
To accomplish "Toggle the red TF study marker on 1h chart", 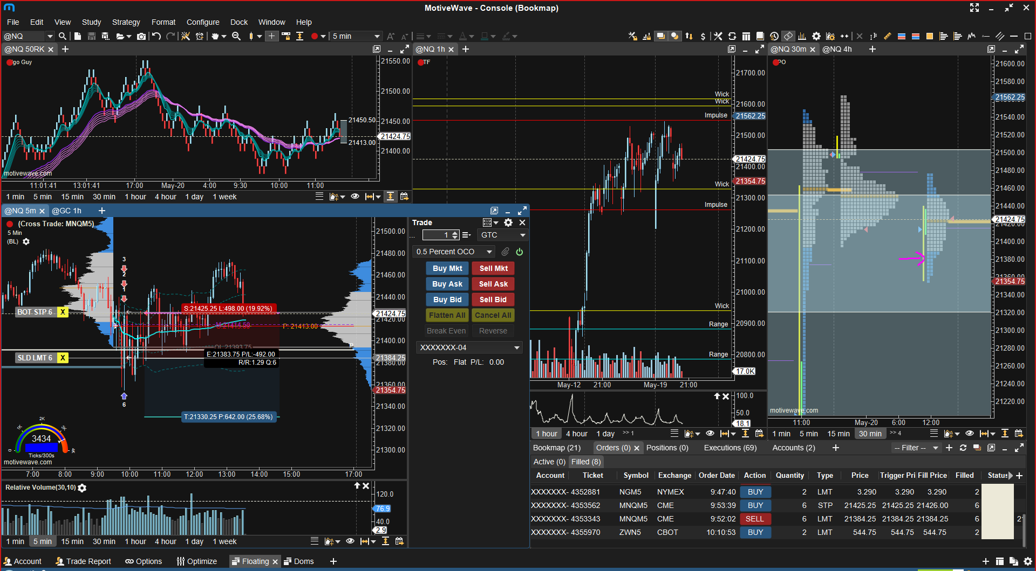I will coord(421,62).
